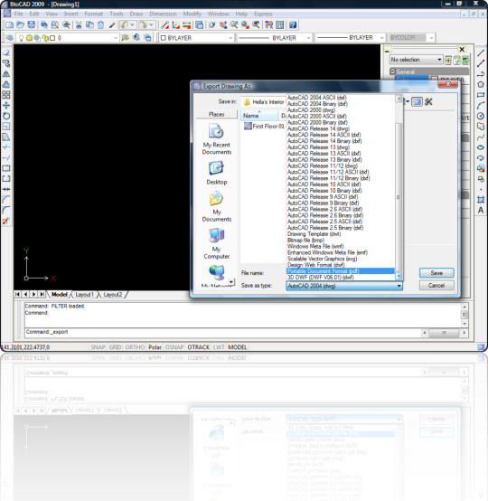Viewport: 488px width, 501px height.
Task: Toggle OSNAP in status bar
Action: point(174,347)
